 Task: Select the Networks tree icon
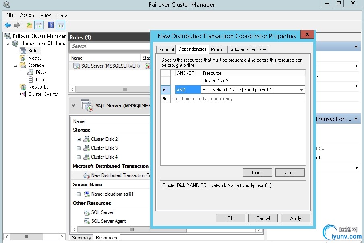point(23,87)
